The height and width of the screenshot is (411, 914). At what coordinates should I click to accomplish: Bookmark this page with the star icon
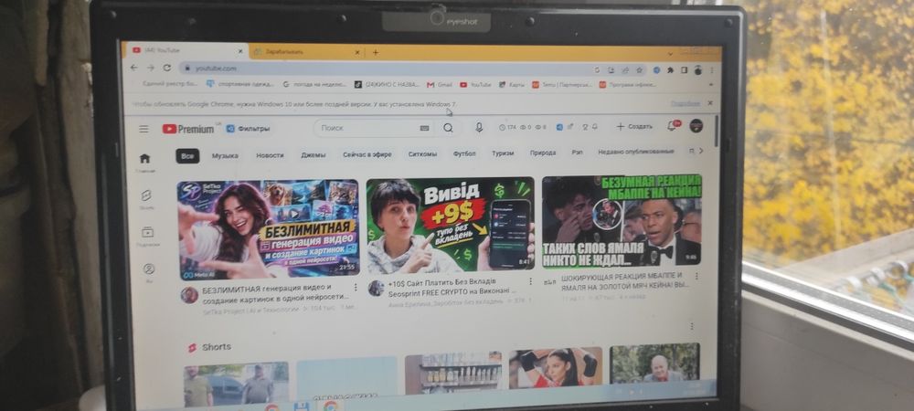click(x=639, y=69)
